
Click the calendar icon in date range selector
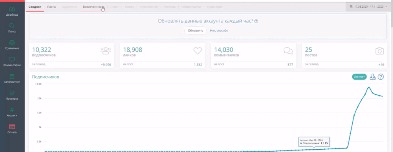[x=351, y=7]
